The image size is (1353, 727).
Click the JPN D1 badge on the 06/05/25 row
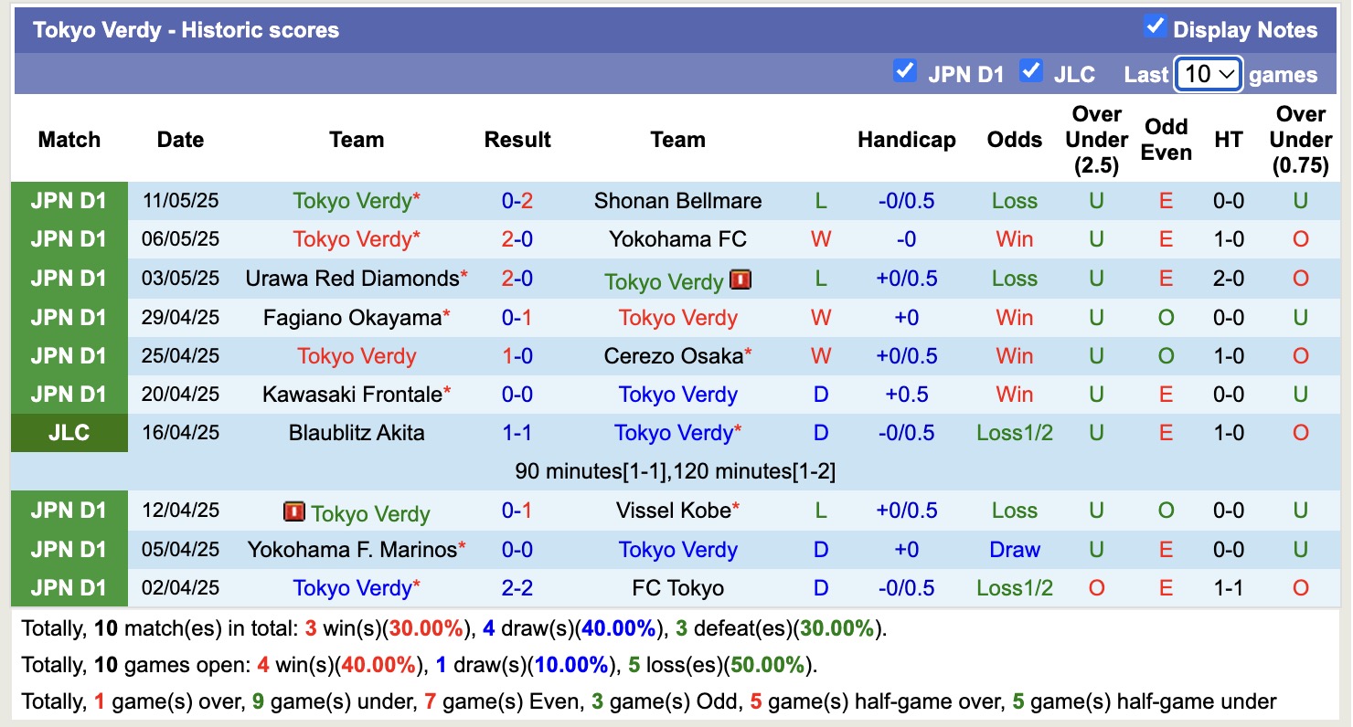(x=69, y=239)
